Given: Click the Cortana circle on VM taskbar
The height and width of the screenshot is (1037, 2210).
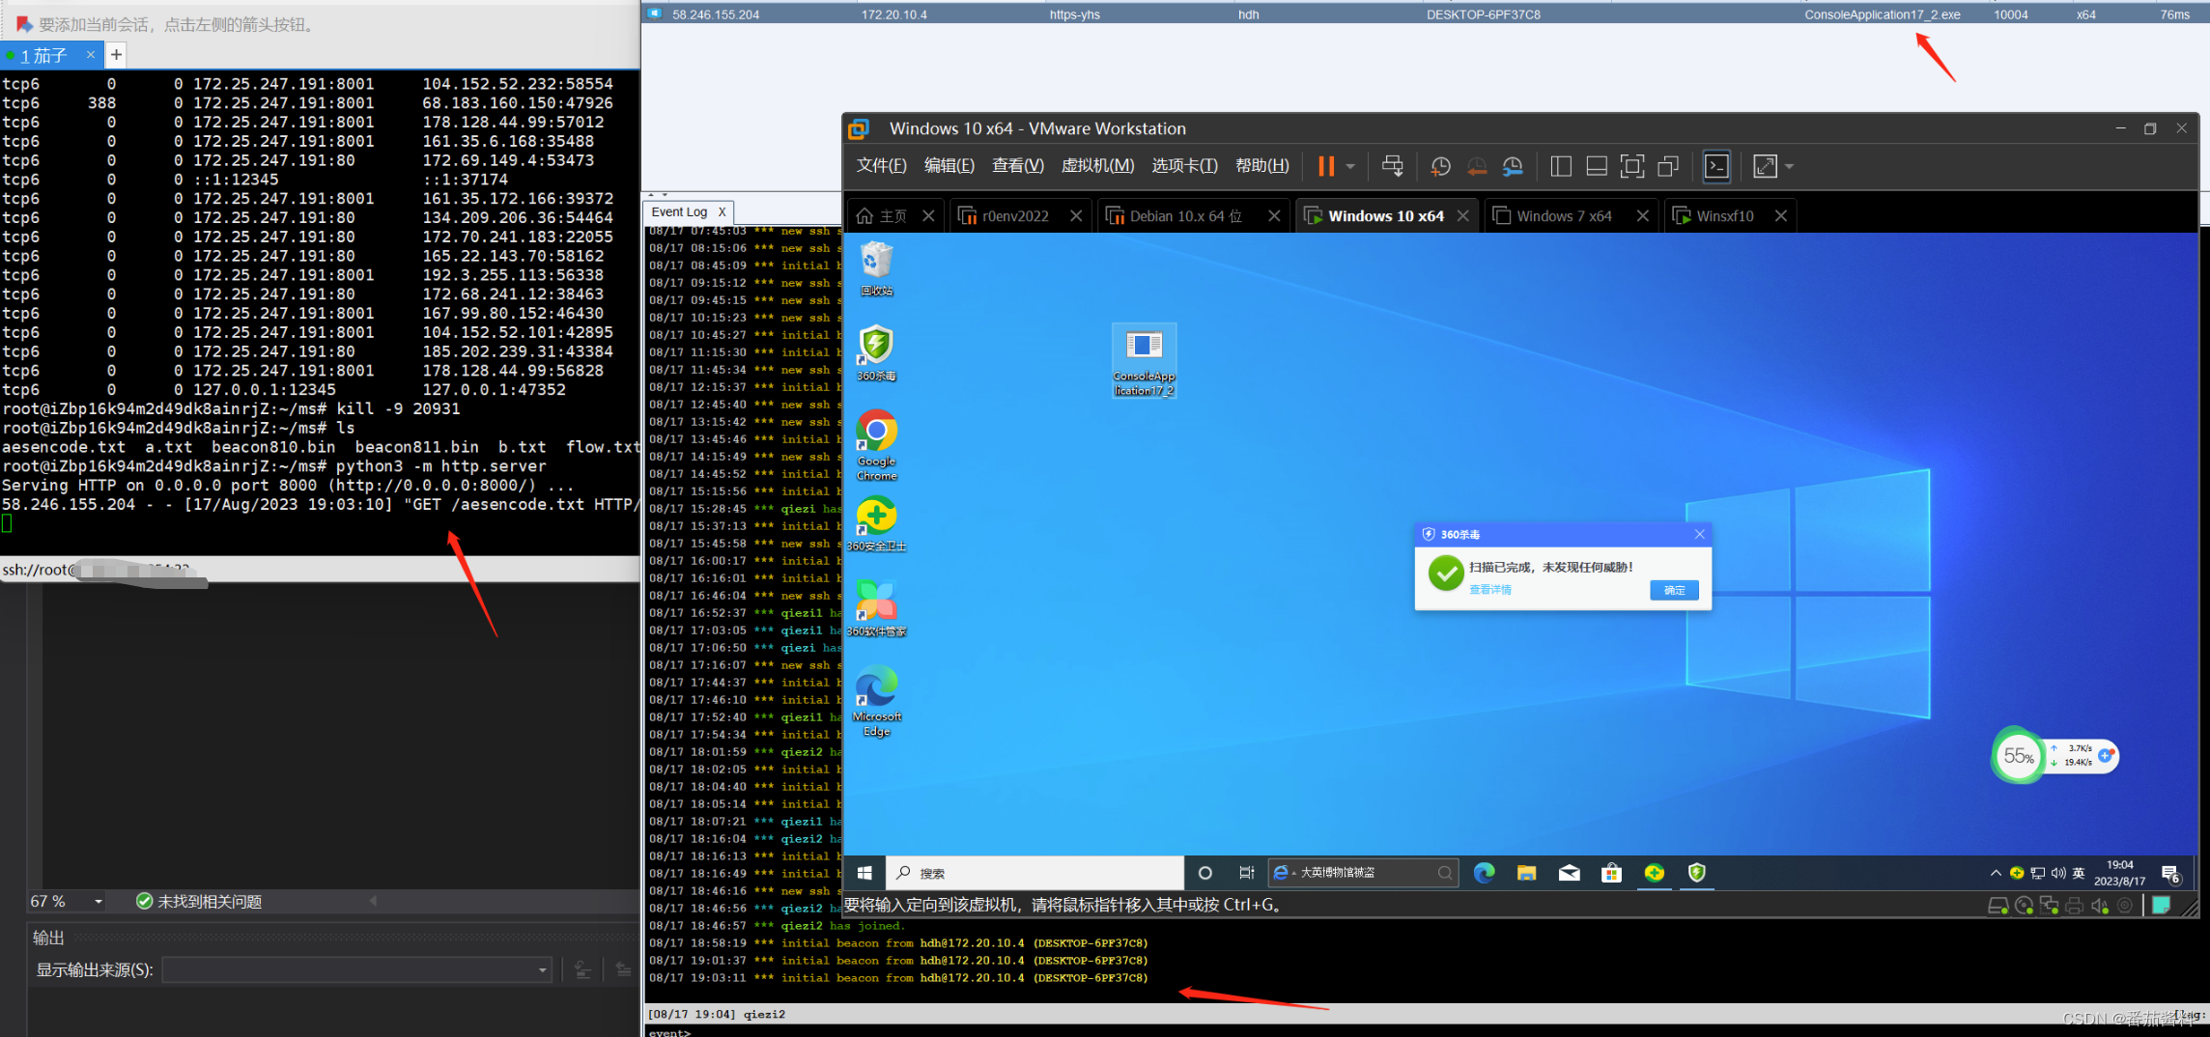Looking at the screenshot, I should (x=1204, y=873).
